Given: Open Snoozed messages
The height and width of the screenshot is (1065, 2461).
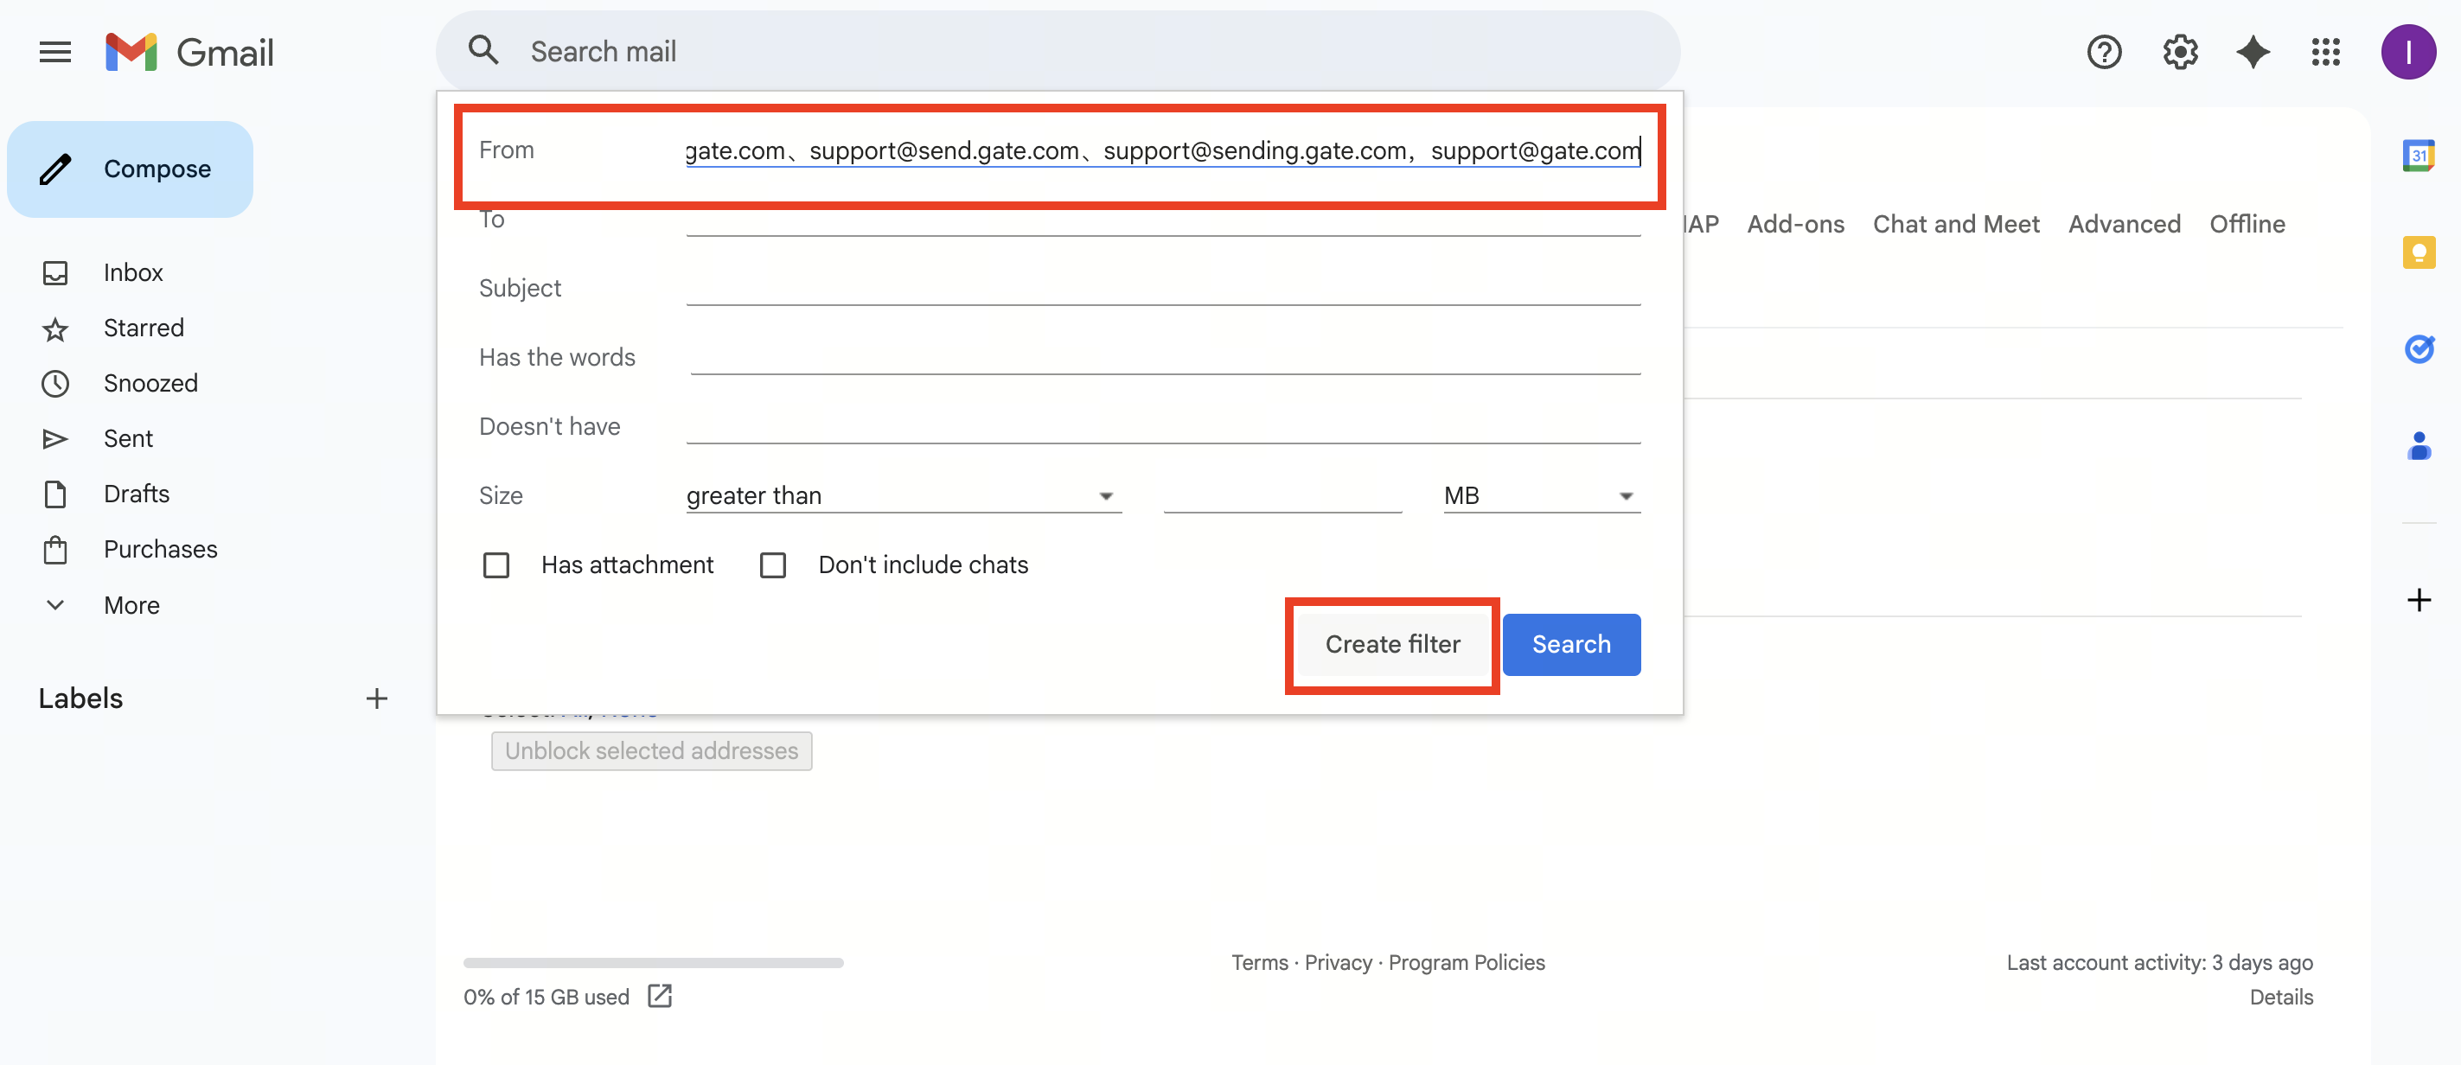Looking at the screenshot, I should tap(151, 384).
